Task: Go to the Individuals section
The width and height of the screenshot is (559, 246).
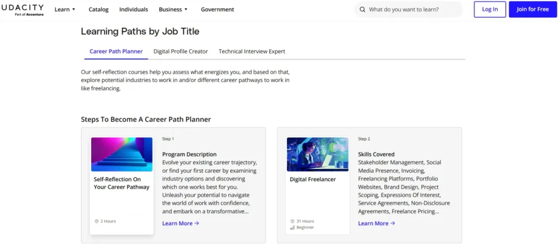Action: pyautogui.click(x=133, y=9)
